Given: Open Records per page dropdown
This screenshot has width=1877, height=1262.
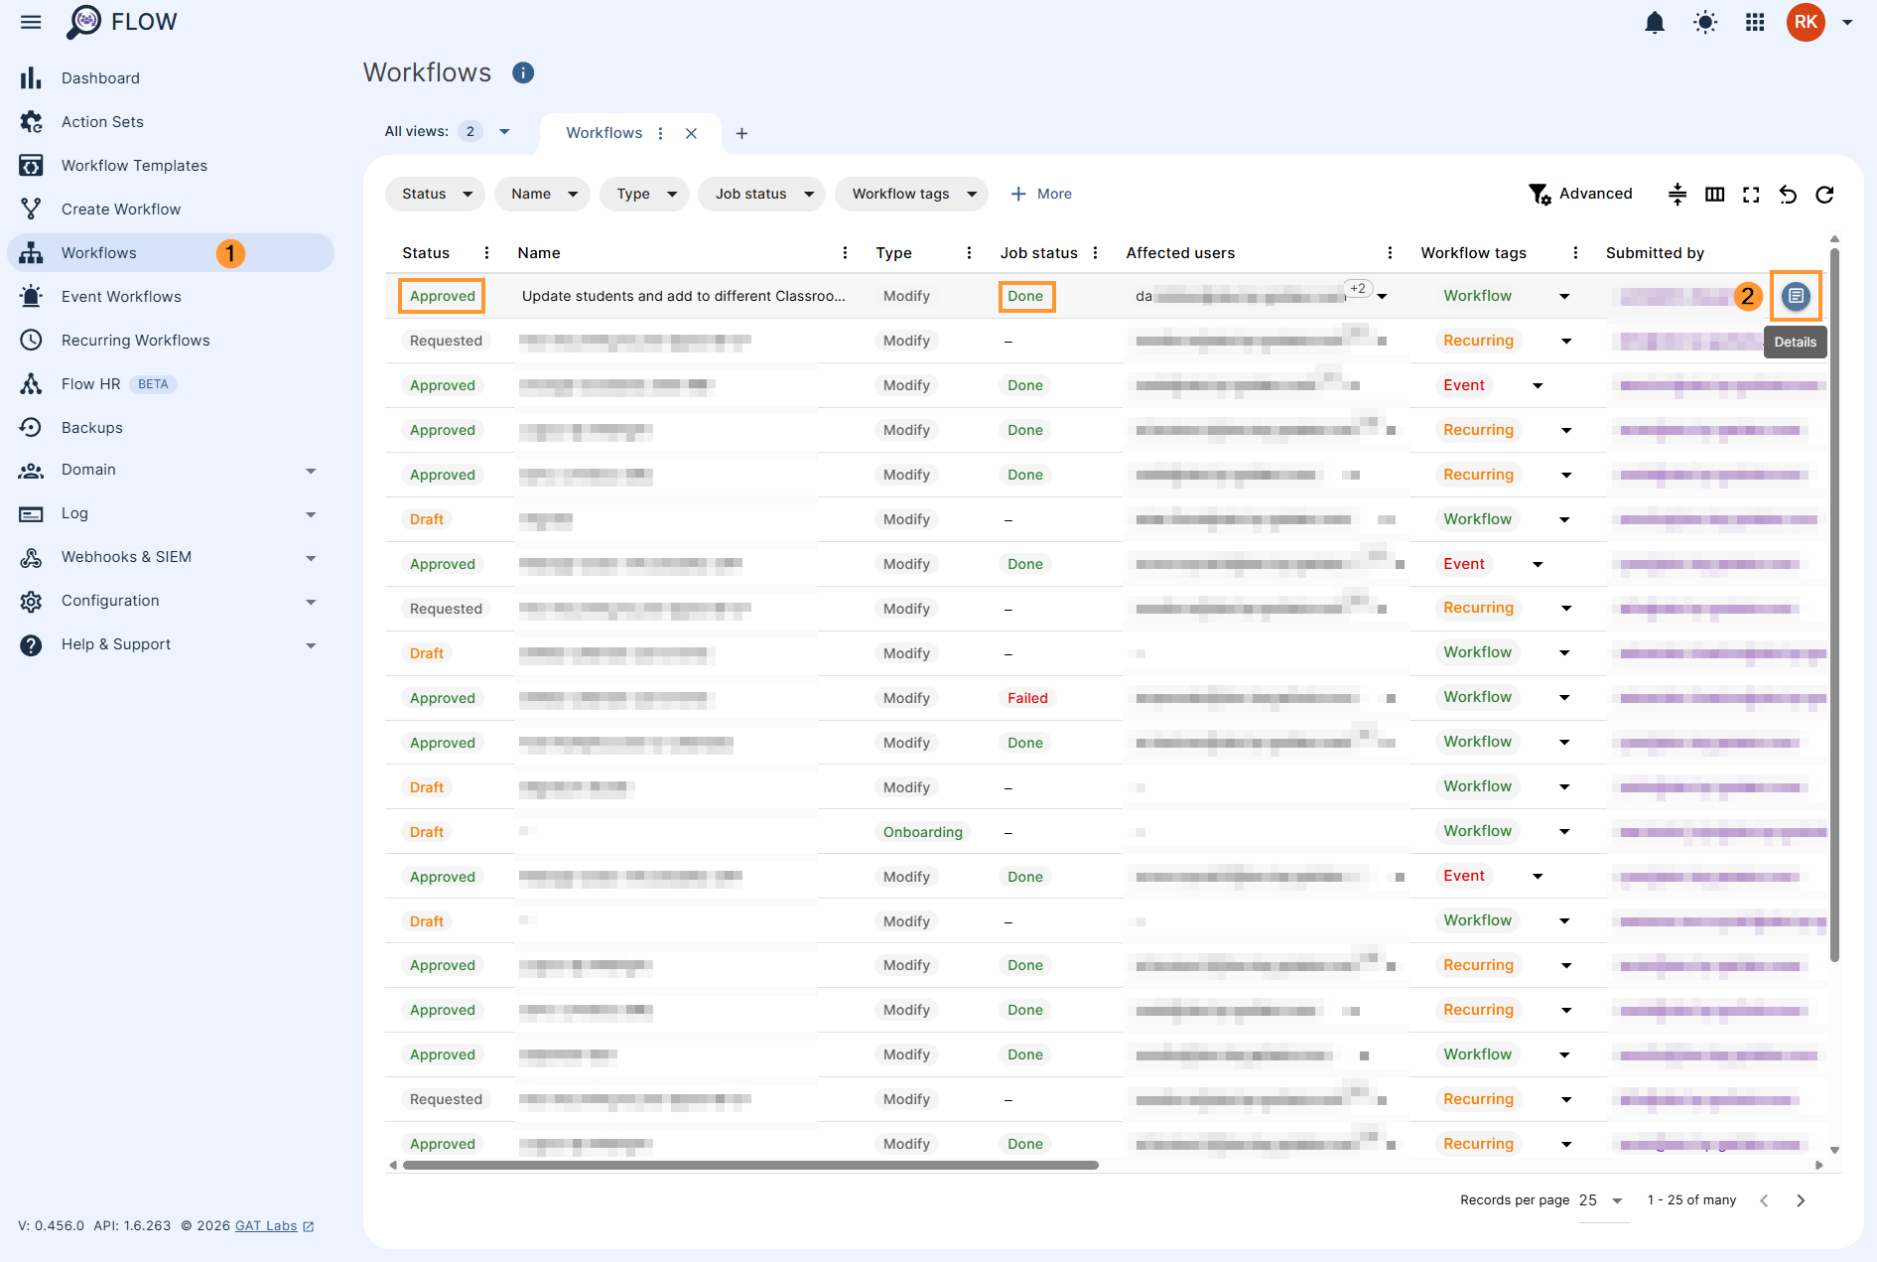Looking at the screenshot, I should pos(1601,1200).
